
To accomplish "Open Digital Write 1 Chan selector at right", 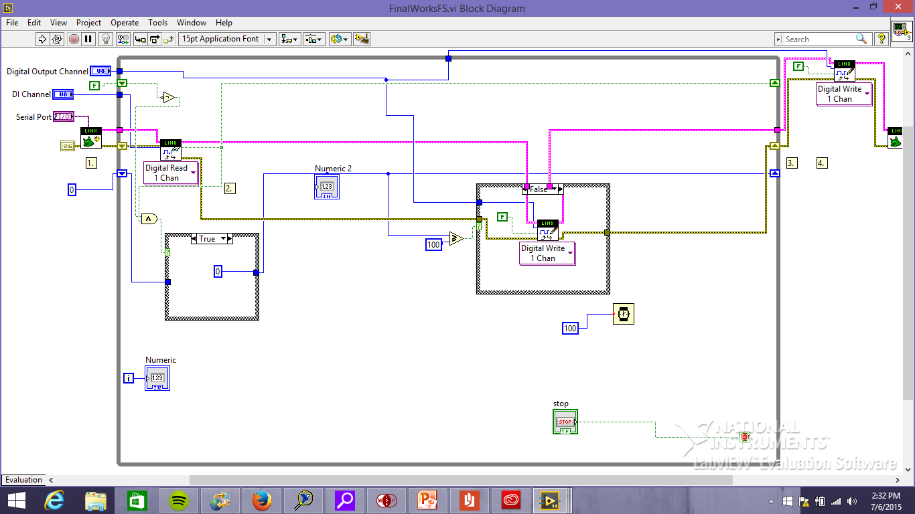I will 844,94.
